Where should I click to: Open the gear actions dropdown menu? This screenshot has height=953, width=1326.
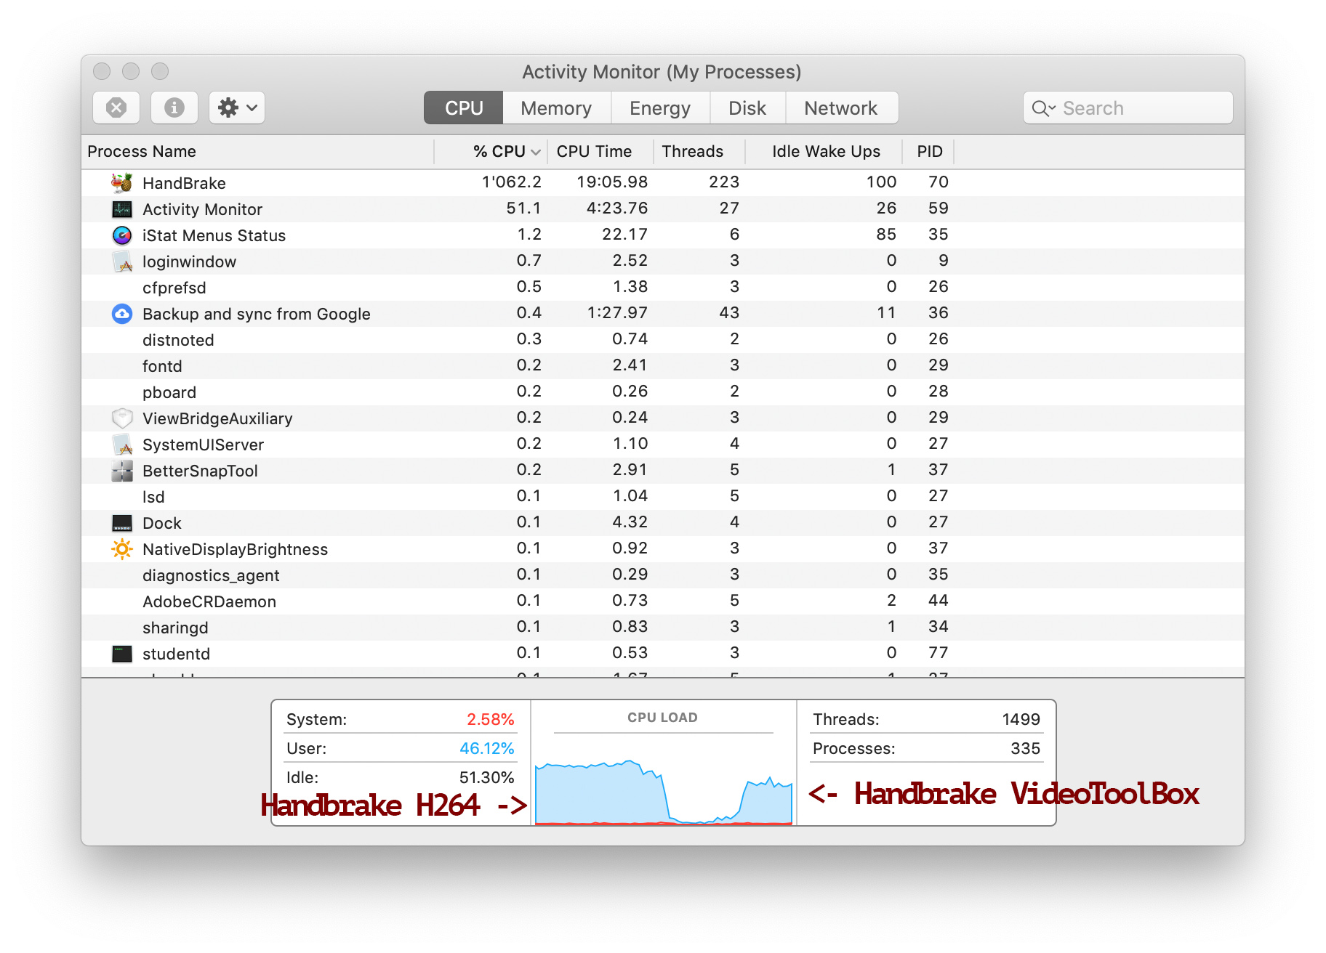click(237, 108)
